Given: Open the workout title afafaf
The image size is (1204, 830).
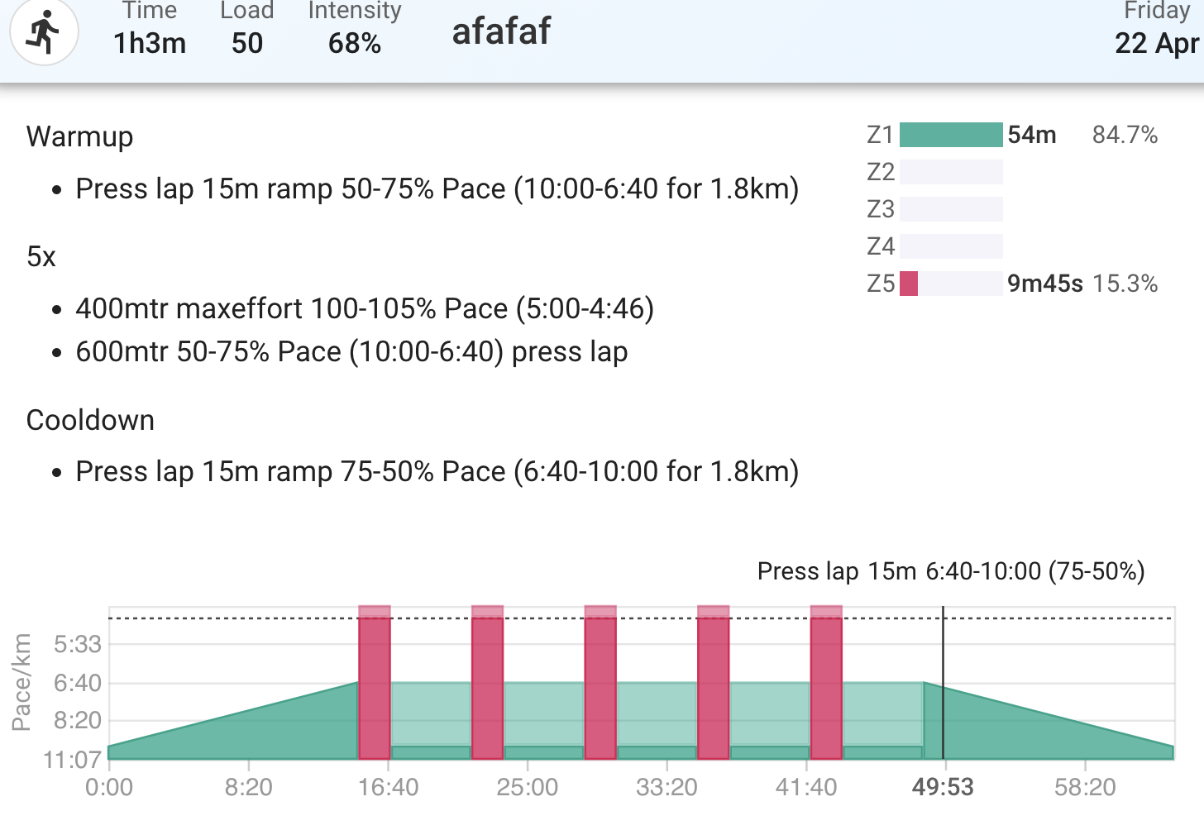Looking at the screenshot, I should (501, 31).
